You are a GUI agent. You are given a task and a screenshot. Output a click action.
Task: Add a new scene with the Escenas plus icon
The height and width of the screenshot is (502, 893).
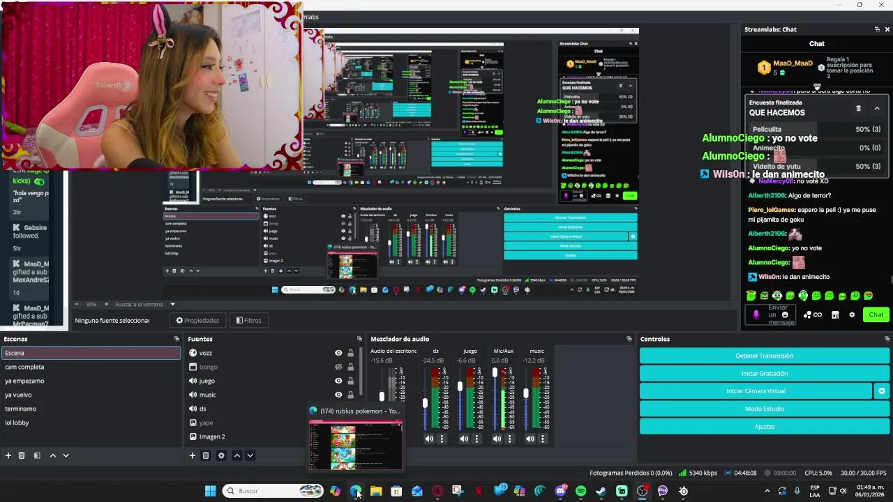[x=8, y=455]
